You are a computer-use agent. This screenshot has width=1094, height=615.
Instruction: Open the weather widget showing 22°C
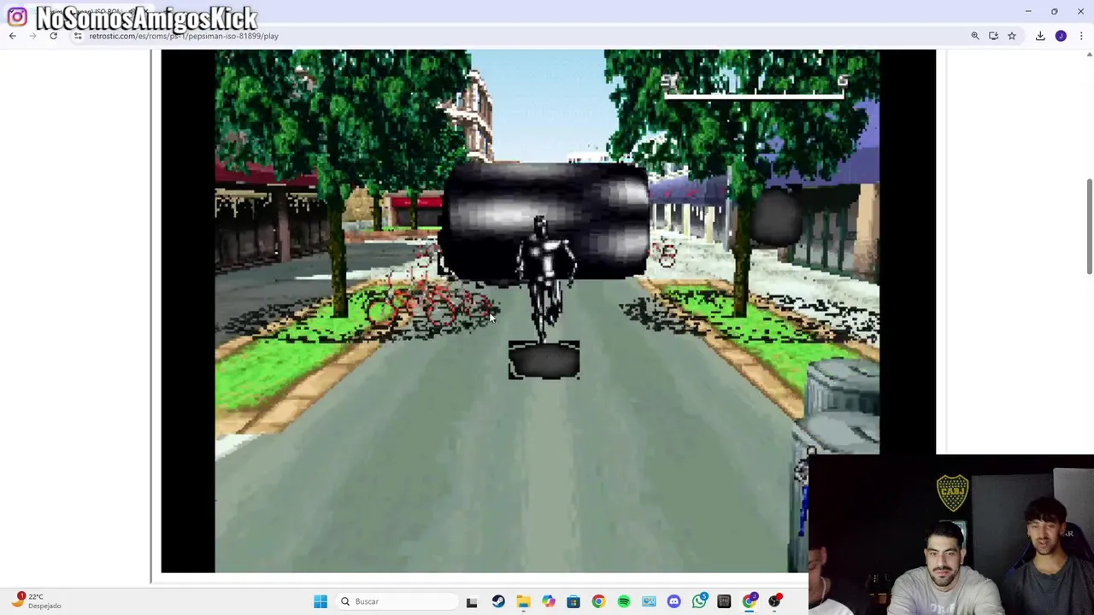pyautogui.click(x=36, y=600)
